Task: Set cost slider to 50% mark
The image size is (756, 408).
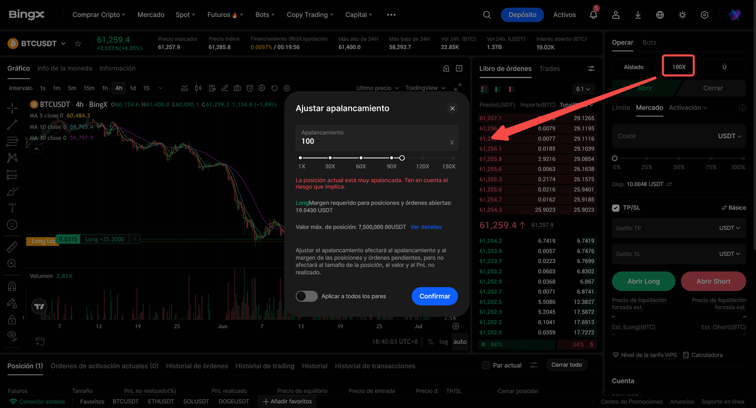Action: (x=679, y=158)
